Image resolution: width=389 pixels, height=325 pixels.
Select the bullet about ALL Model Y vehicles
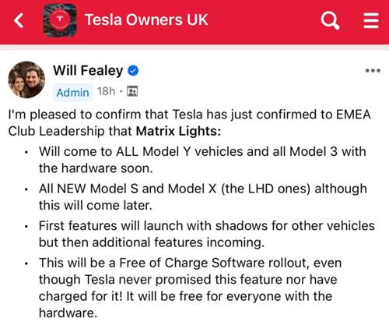tap(202, 160)
